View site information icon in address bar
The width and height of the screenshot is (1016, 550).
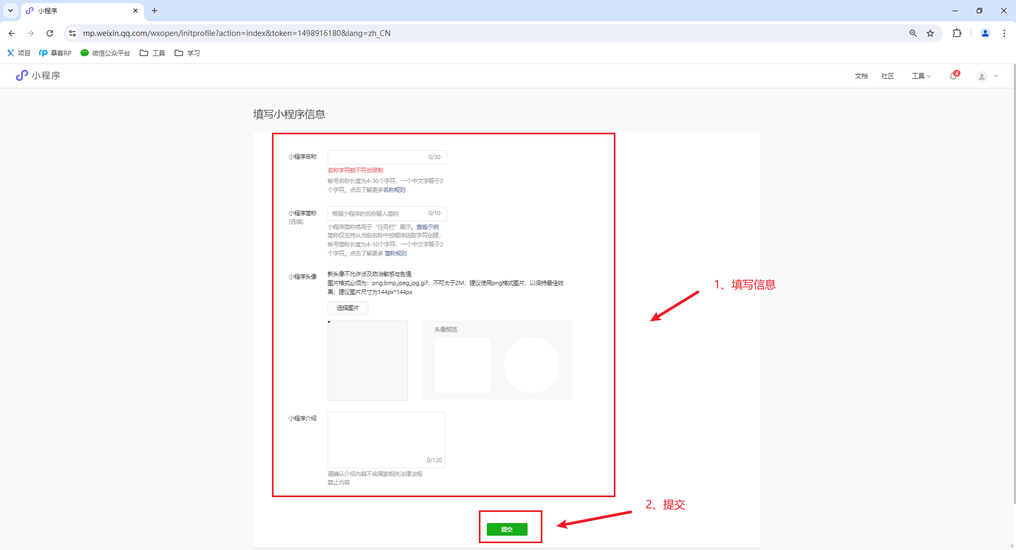(72, 33)
